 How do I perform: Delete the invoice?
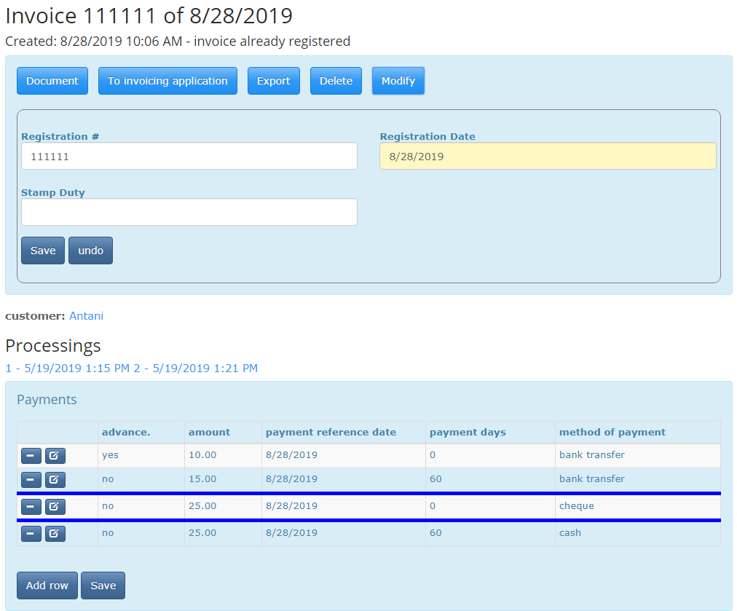tap(336, 81)
